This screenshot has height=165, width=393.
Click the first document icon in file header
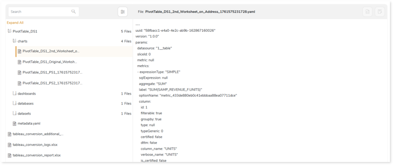click(367, 12)
